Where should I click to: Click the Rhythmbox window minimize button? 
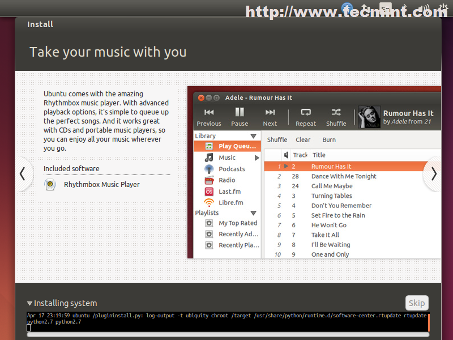(208, 97)
